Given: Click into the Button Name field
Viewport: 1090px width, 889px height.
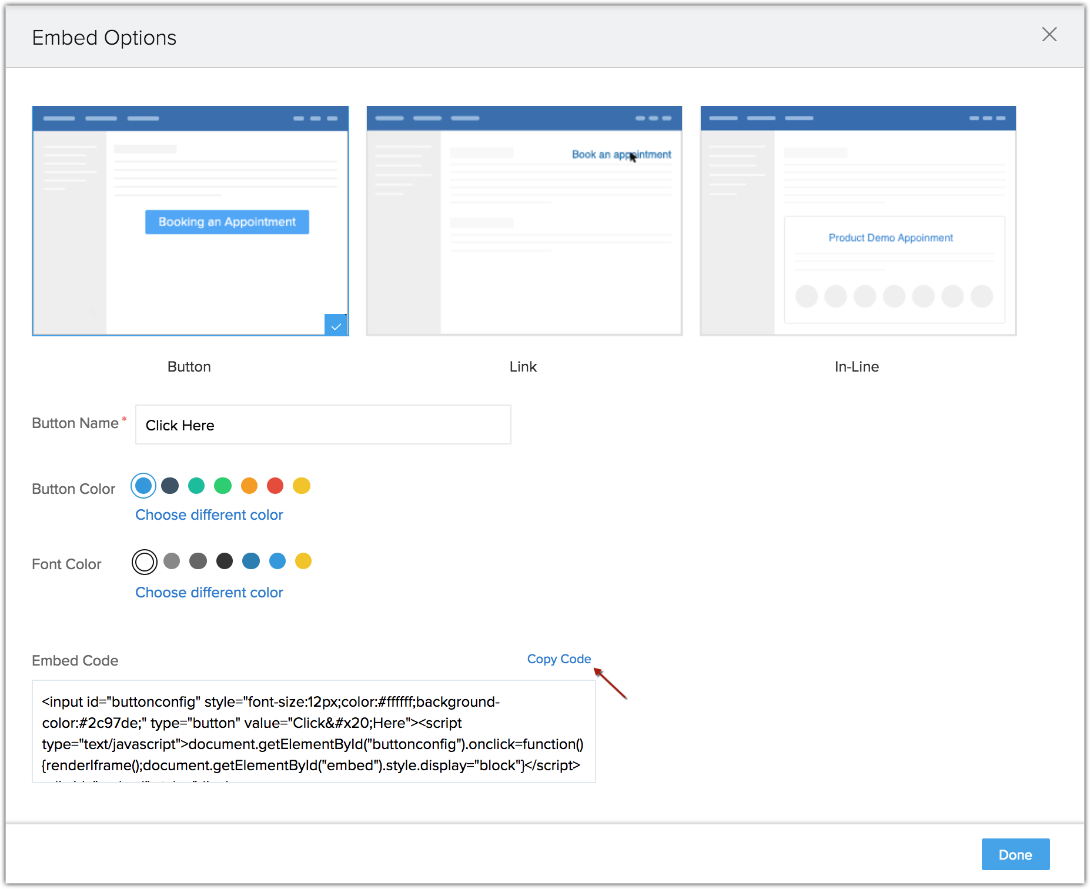Looking at the screenshot, I should click(323, 425).
